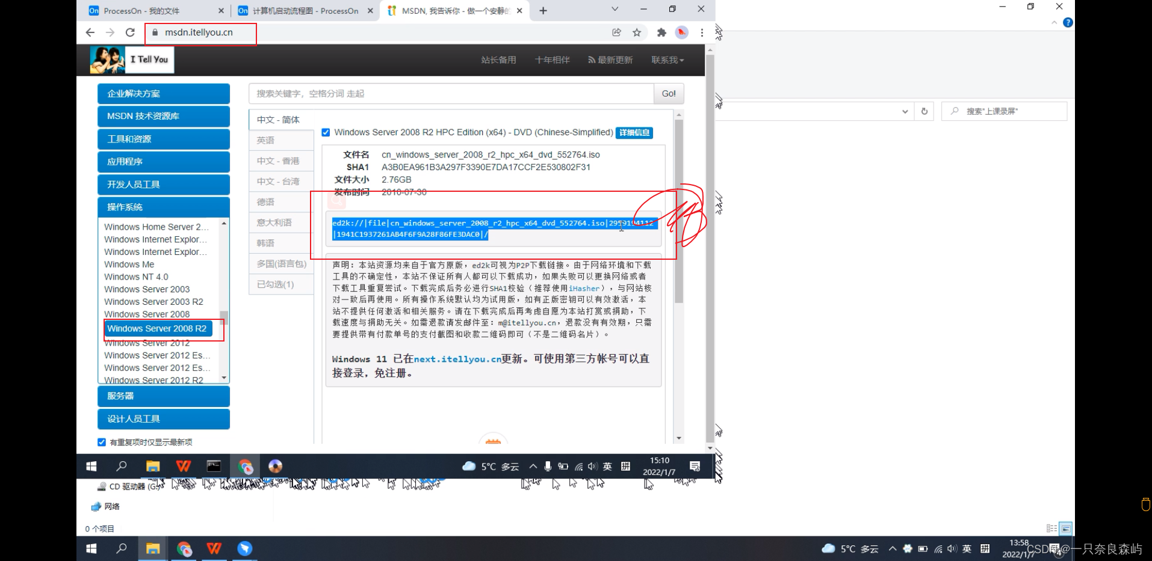
Task: Switch to 中文 - 台湾 language tab
Action: point(281,182)
